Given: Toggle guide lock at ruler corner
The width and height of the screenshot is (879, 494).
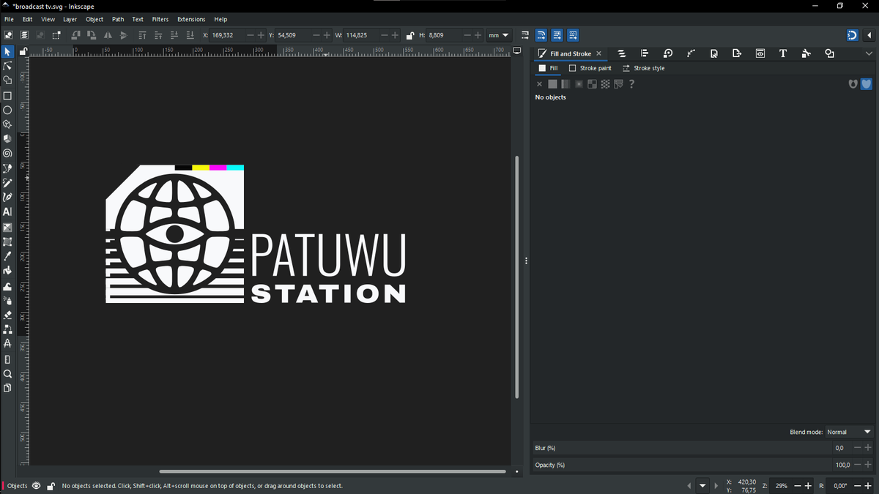Looking at the screenshot, I should [23, 51].
